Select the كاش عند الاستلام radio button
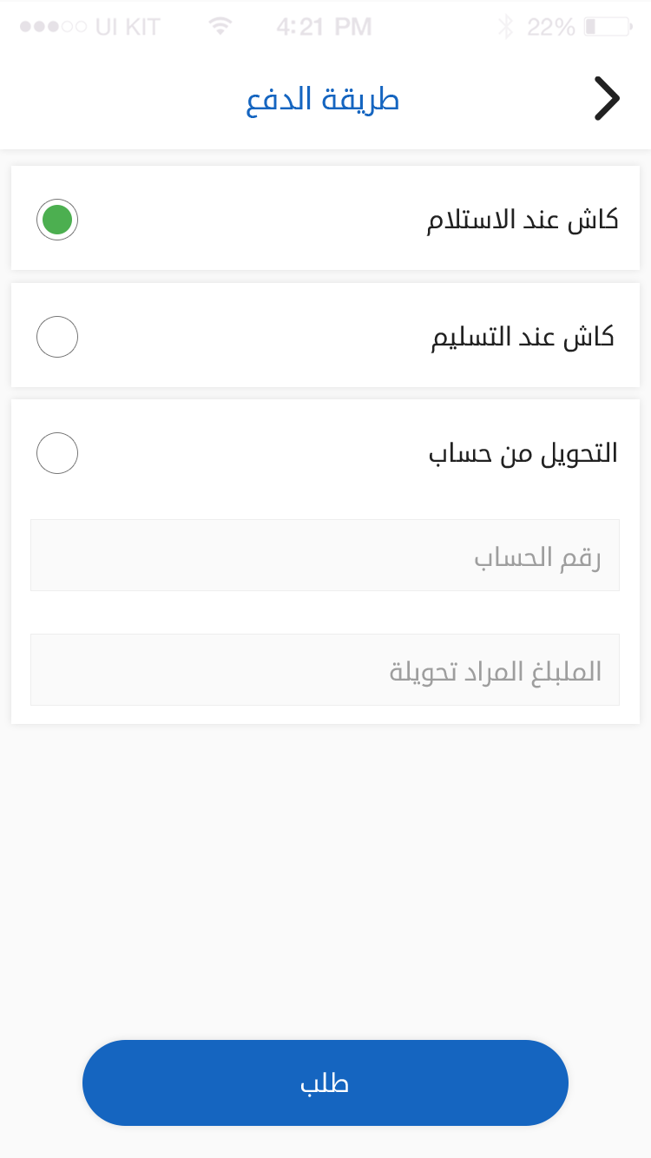This screenshot has height=1158, width=651. [x=57, y=220]
